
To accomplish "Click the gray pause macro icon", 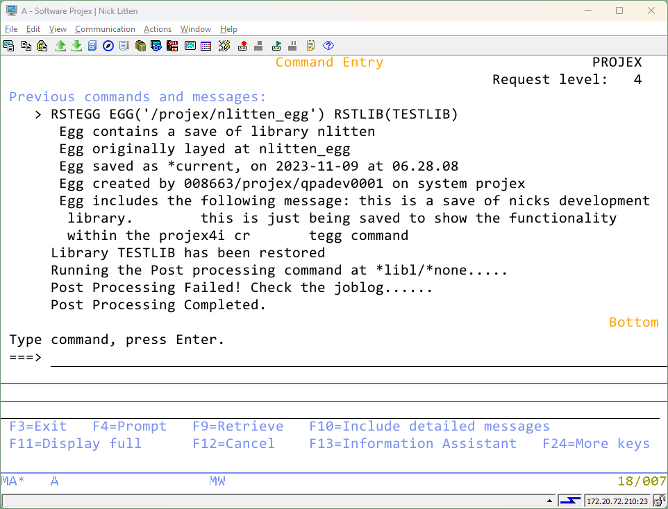I will 292,46.
